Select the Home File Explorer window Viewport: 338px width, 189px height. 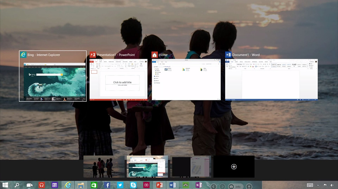pos(186,79)
